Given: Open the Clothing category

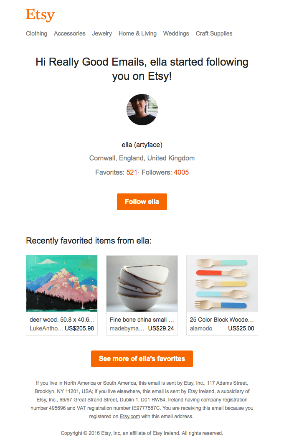Looking at the screenshot, I should coord(37,33).
